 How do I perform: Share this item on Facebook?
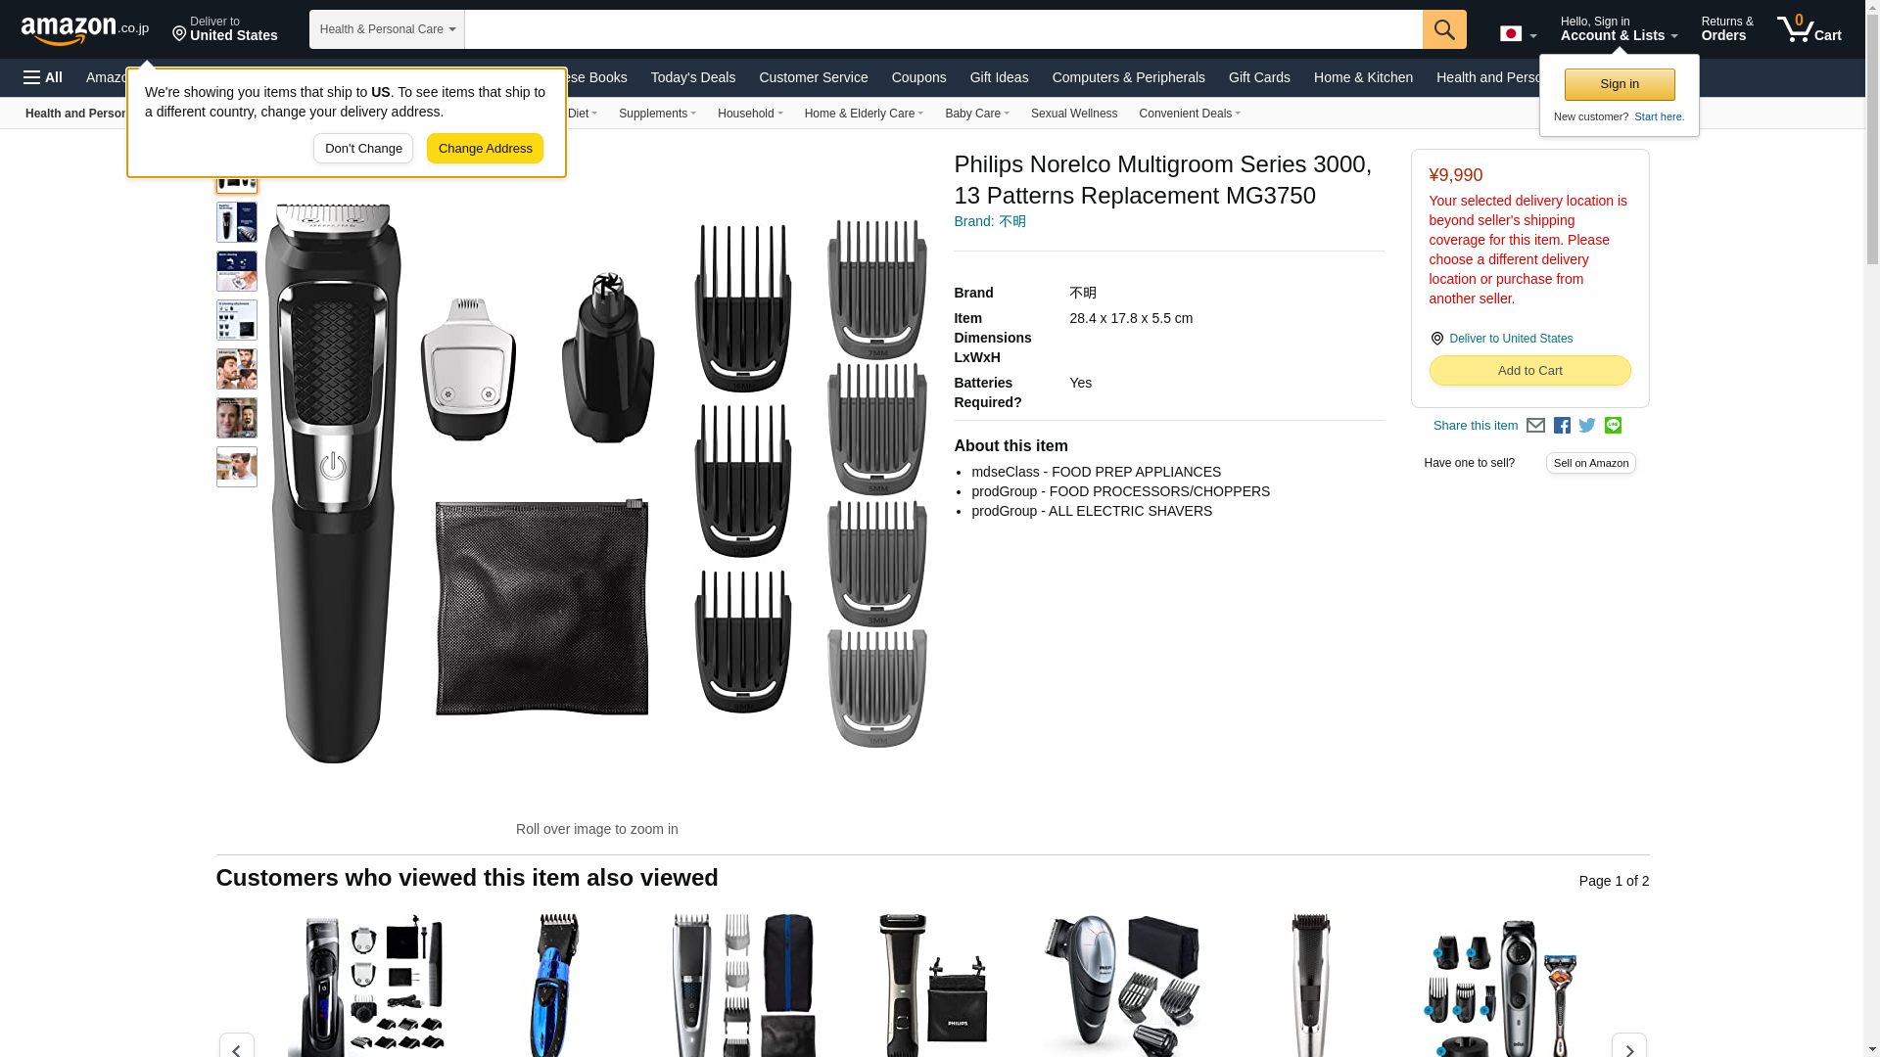click(x=1562, y=426)
